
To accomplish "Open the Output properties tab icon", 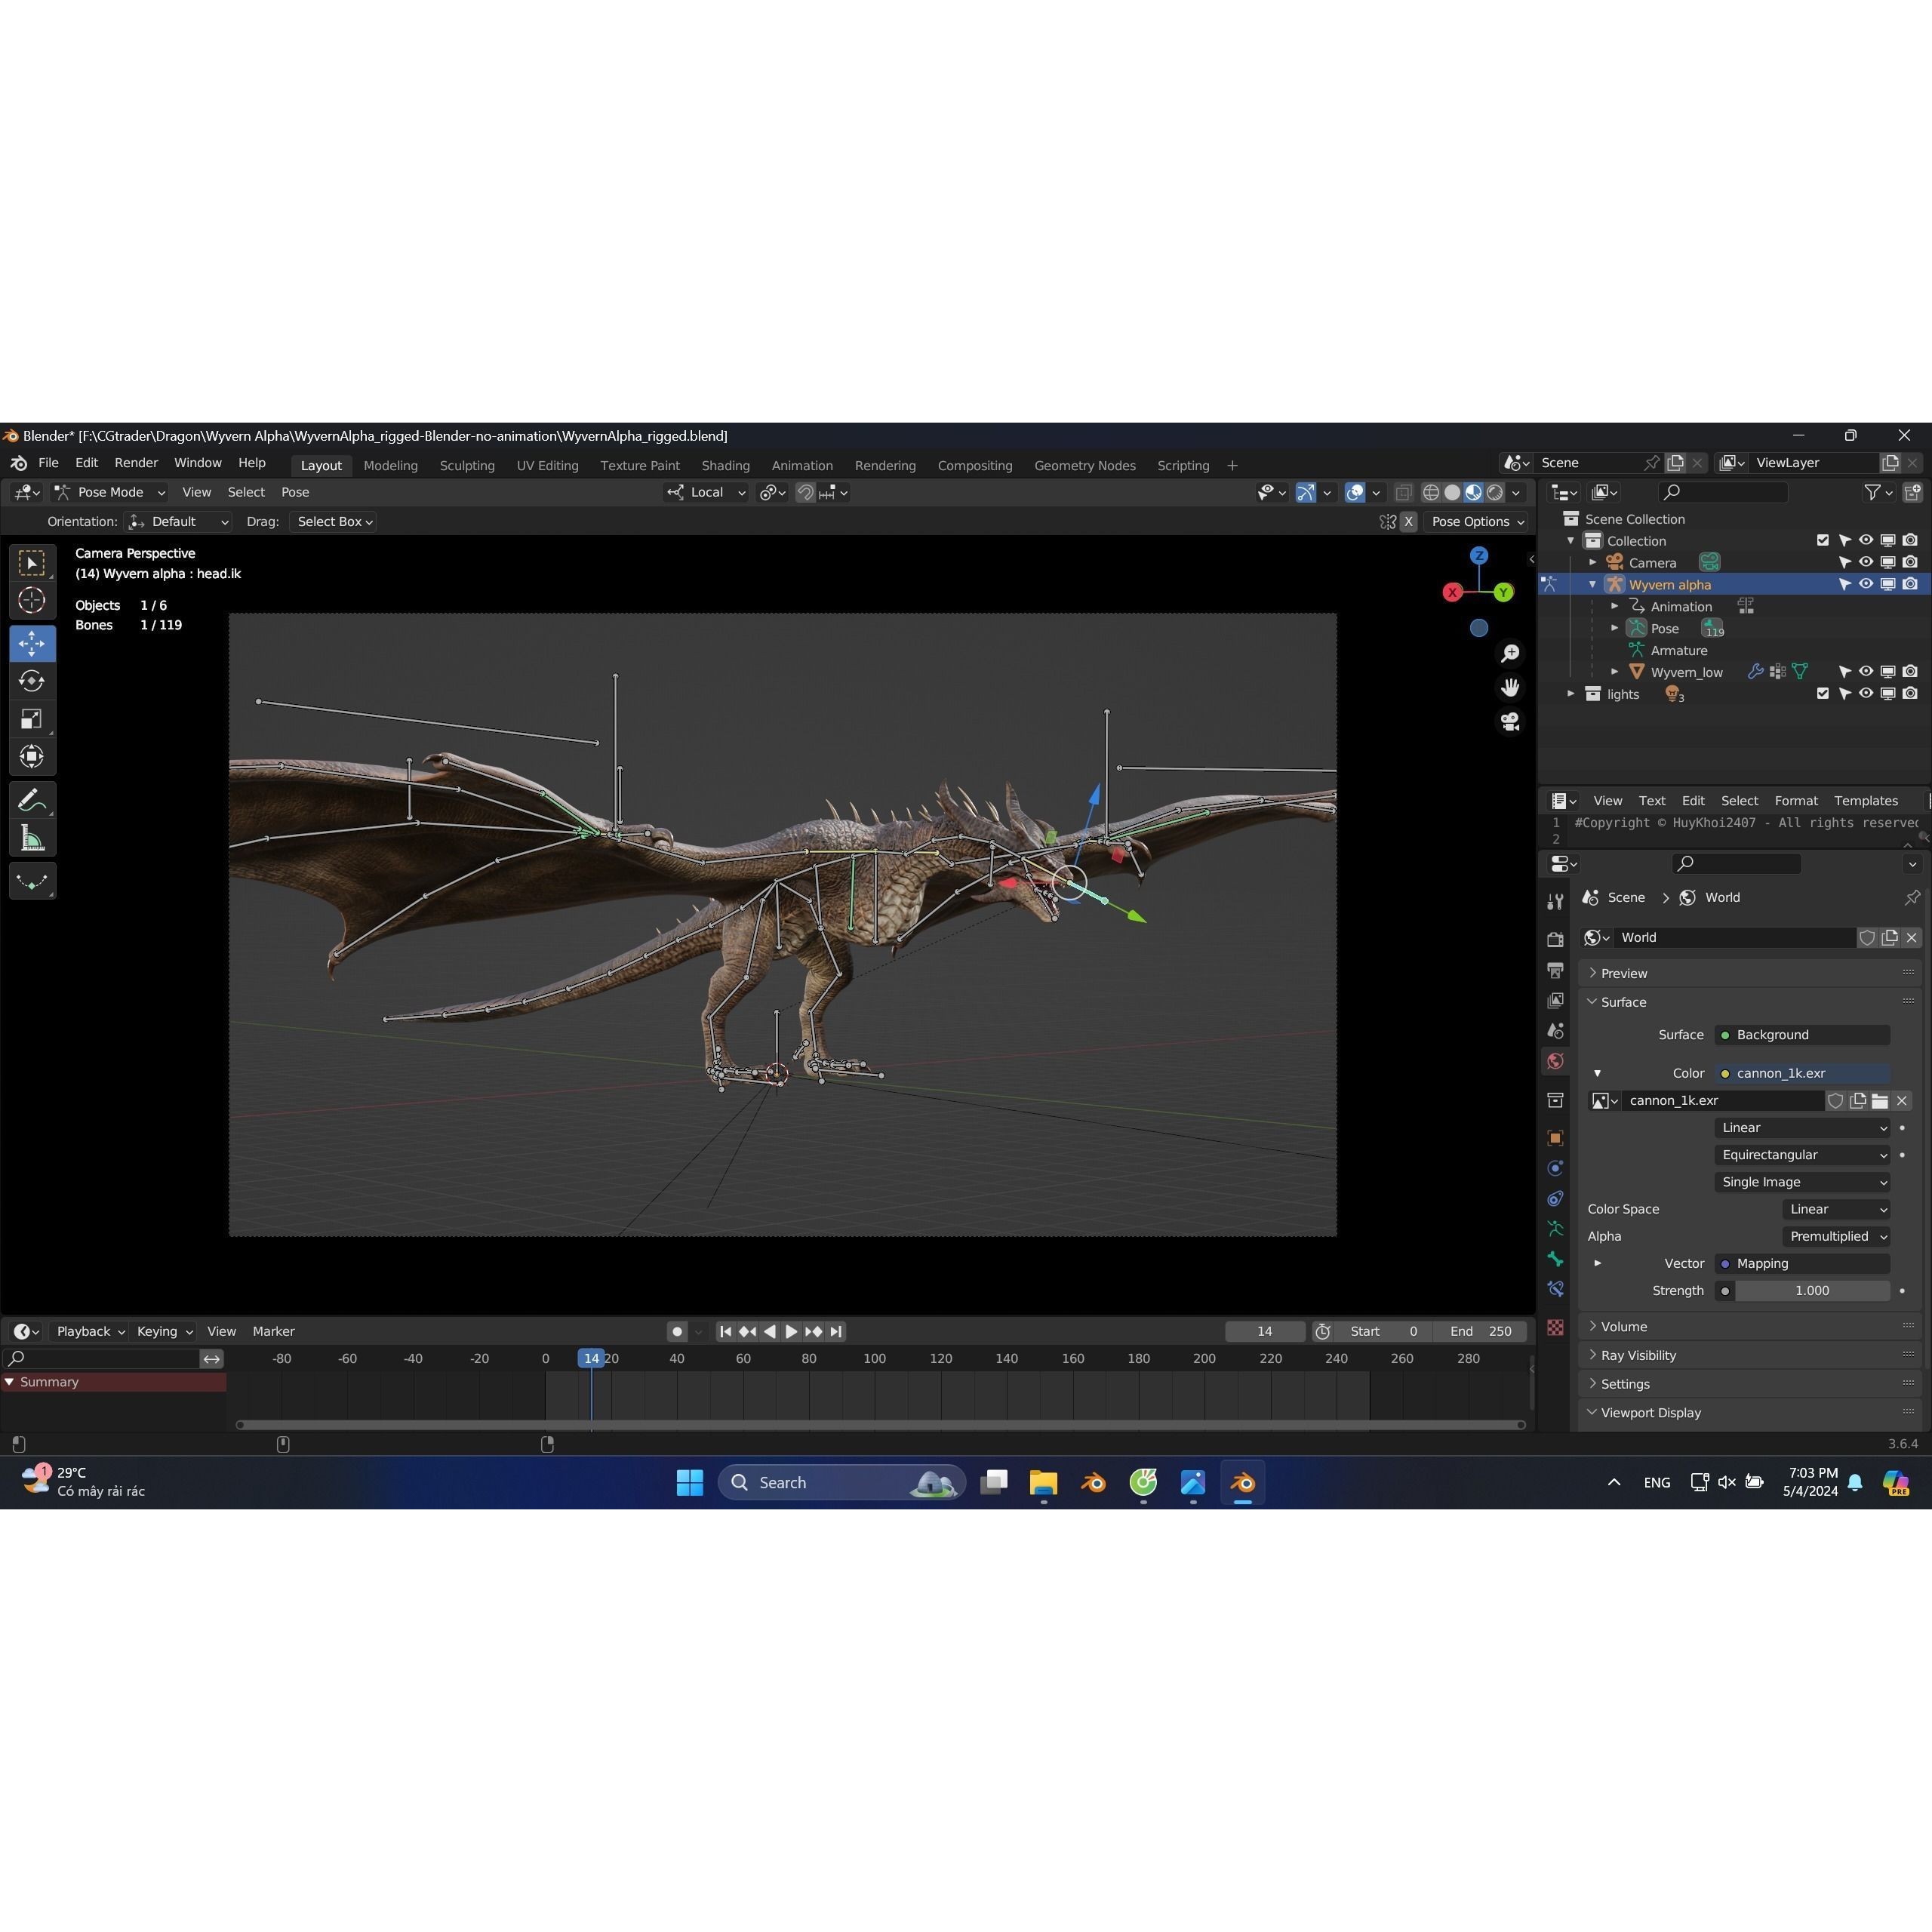I will pyautogui.click(x=1555, y=970).
